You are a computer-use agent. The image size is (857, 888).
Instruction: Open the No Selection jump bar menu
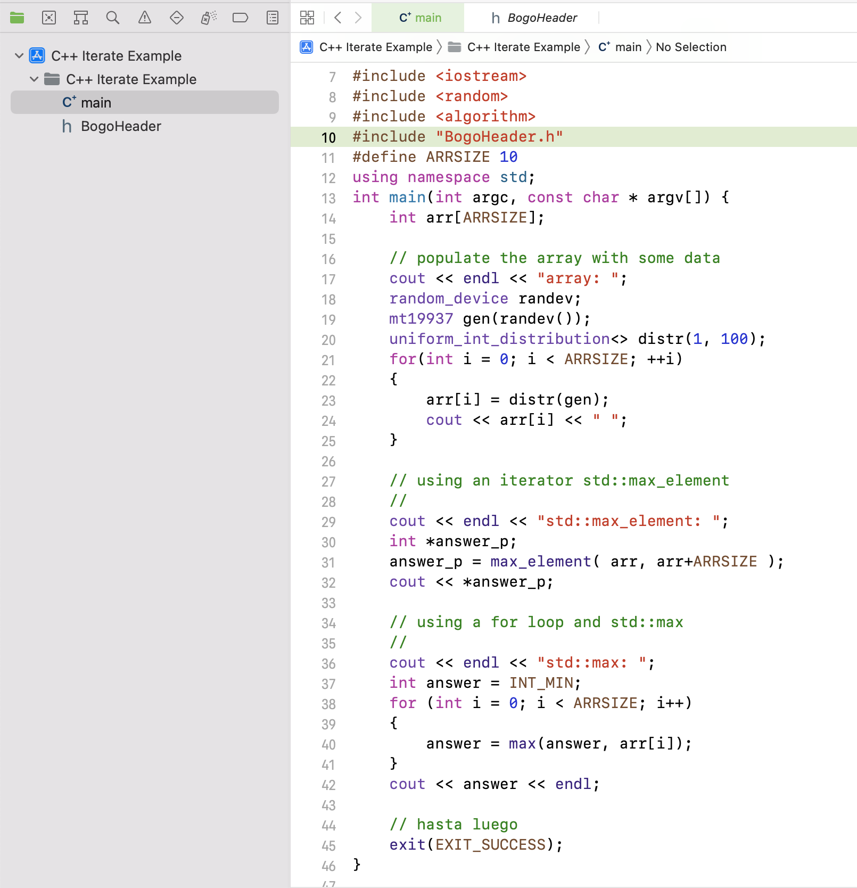tap(690, 47)
